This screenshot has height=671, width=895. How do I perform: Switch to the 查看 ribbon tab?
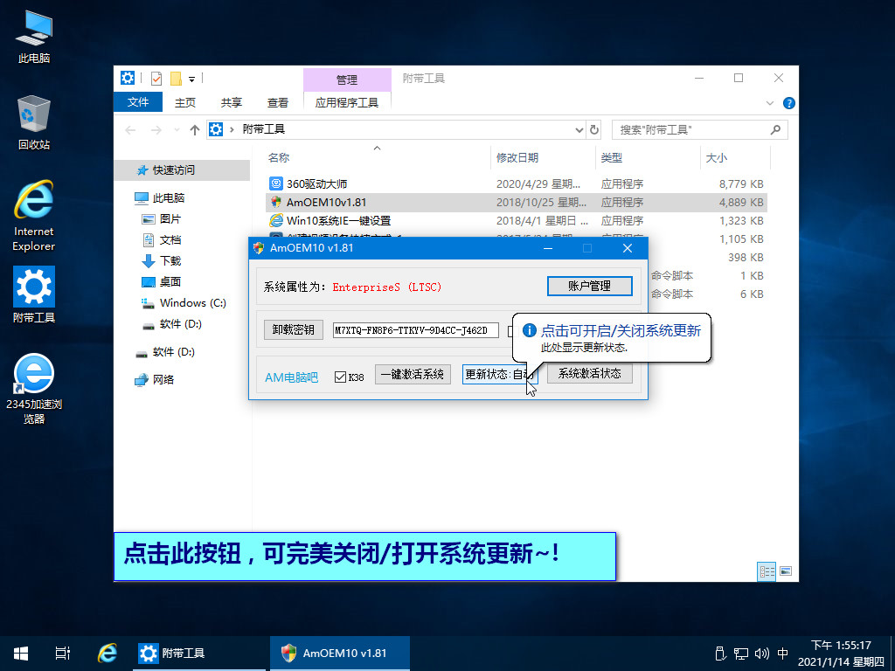pyautogui.click(x=277, y=102)
